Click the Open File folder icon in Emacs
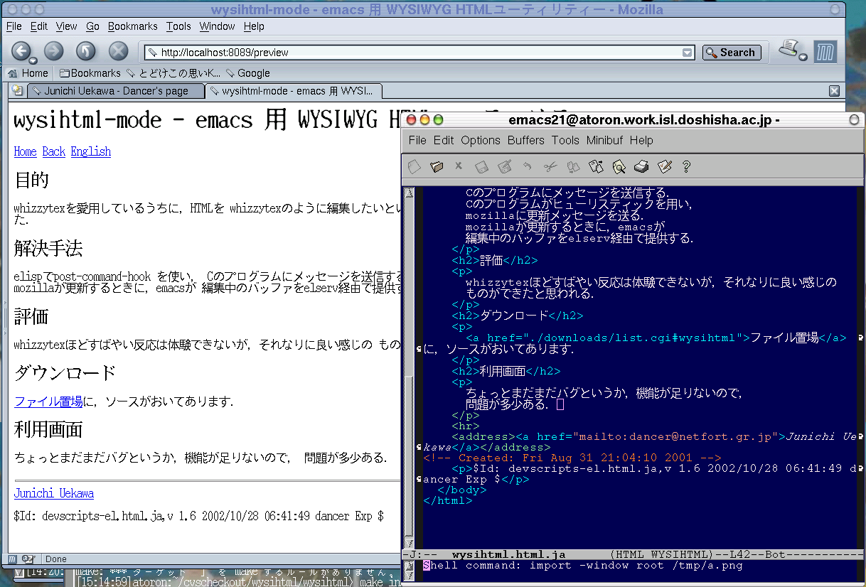 (x=437, y=166)
